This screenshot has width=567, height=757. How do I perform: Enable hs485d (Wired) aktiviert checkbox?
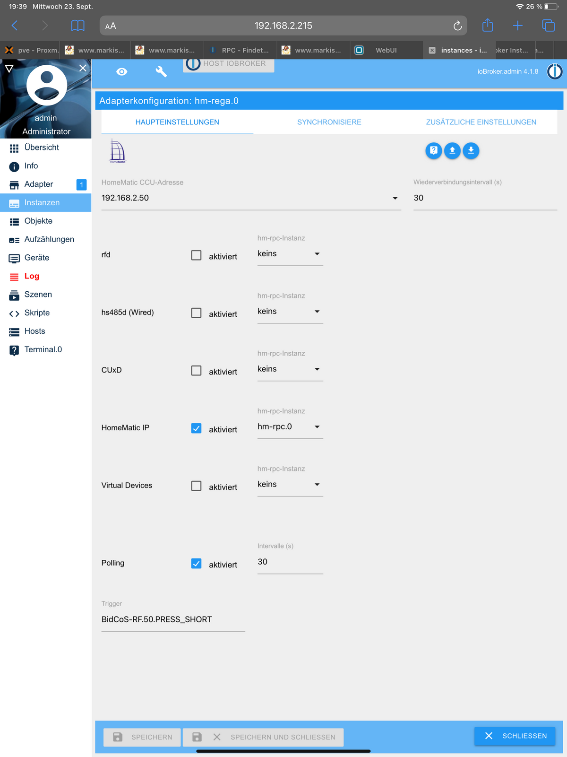coord(196,313)
